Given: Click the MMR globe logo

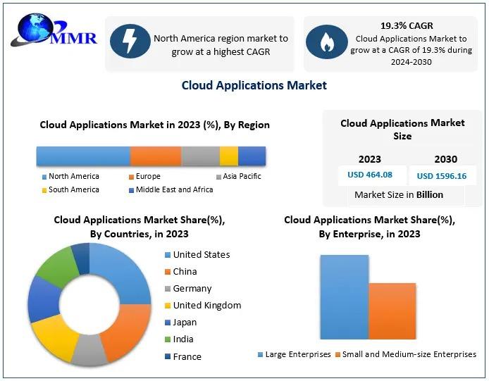Looking at the screenshot, I should pyautogui.click(x=54, y=31).
